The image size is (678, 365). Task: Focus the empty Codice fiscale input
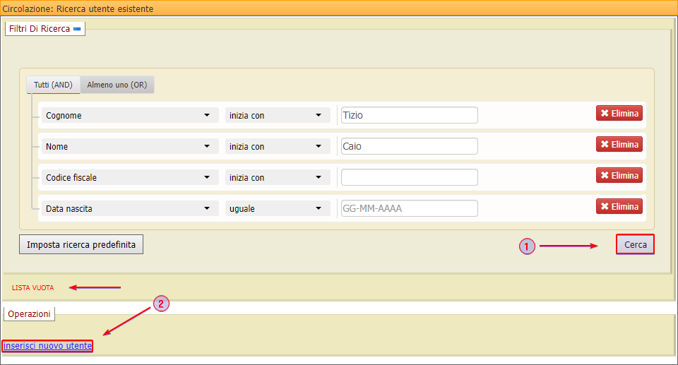click(x=409, y=177)
